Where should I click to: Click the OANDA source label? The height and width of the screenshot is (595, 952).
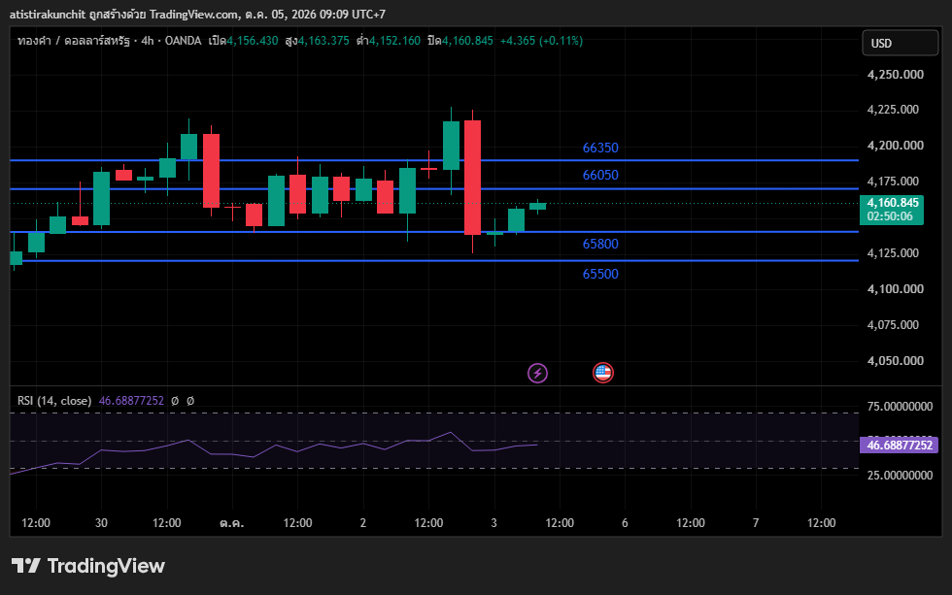click(x=183, y=41)
